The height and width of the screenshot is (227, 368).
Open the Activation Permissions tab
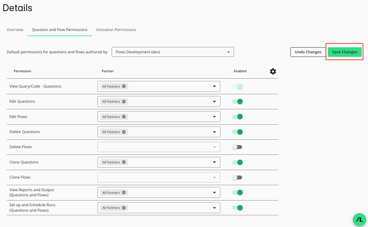coord(116,30)
